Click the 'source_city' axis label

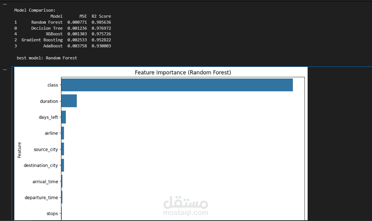tap(46, 150)
